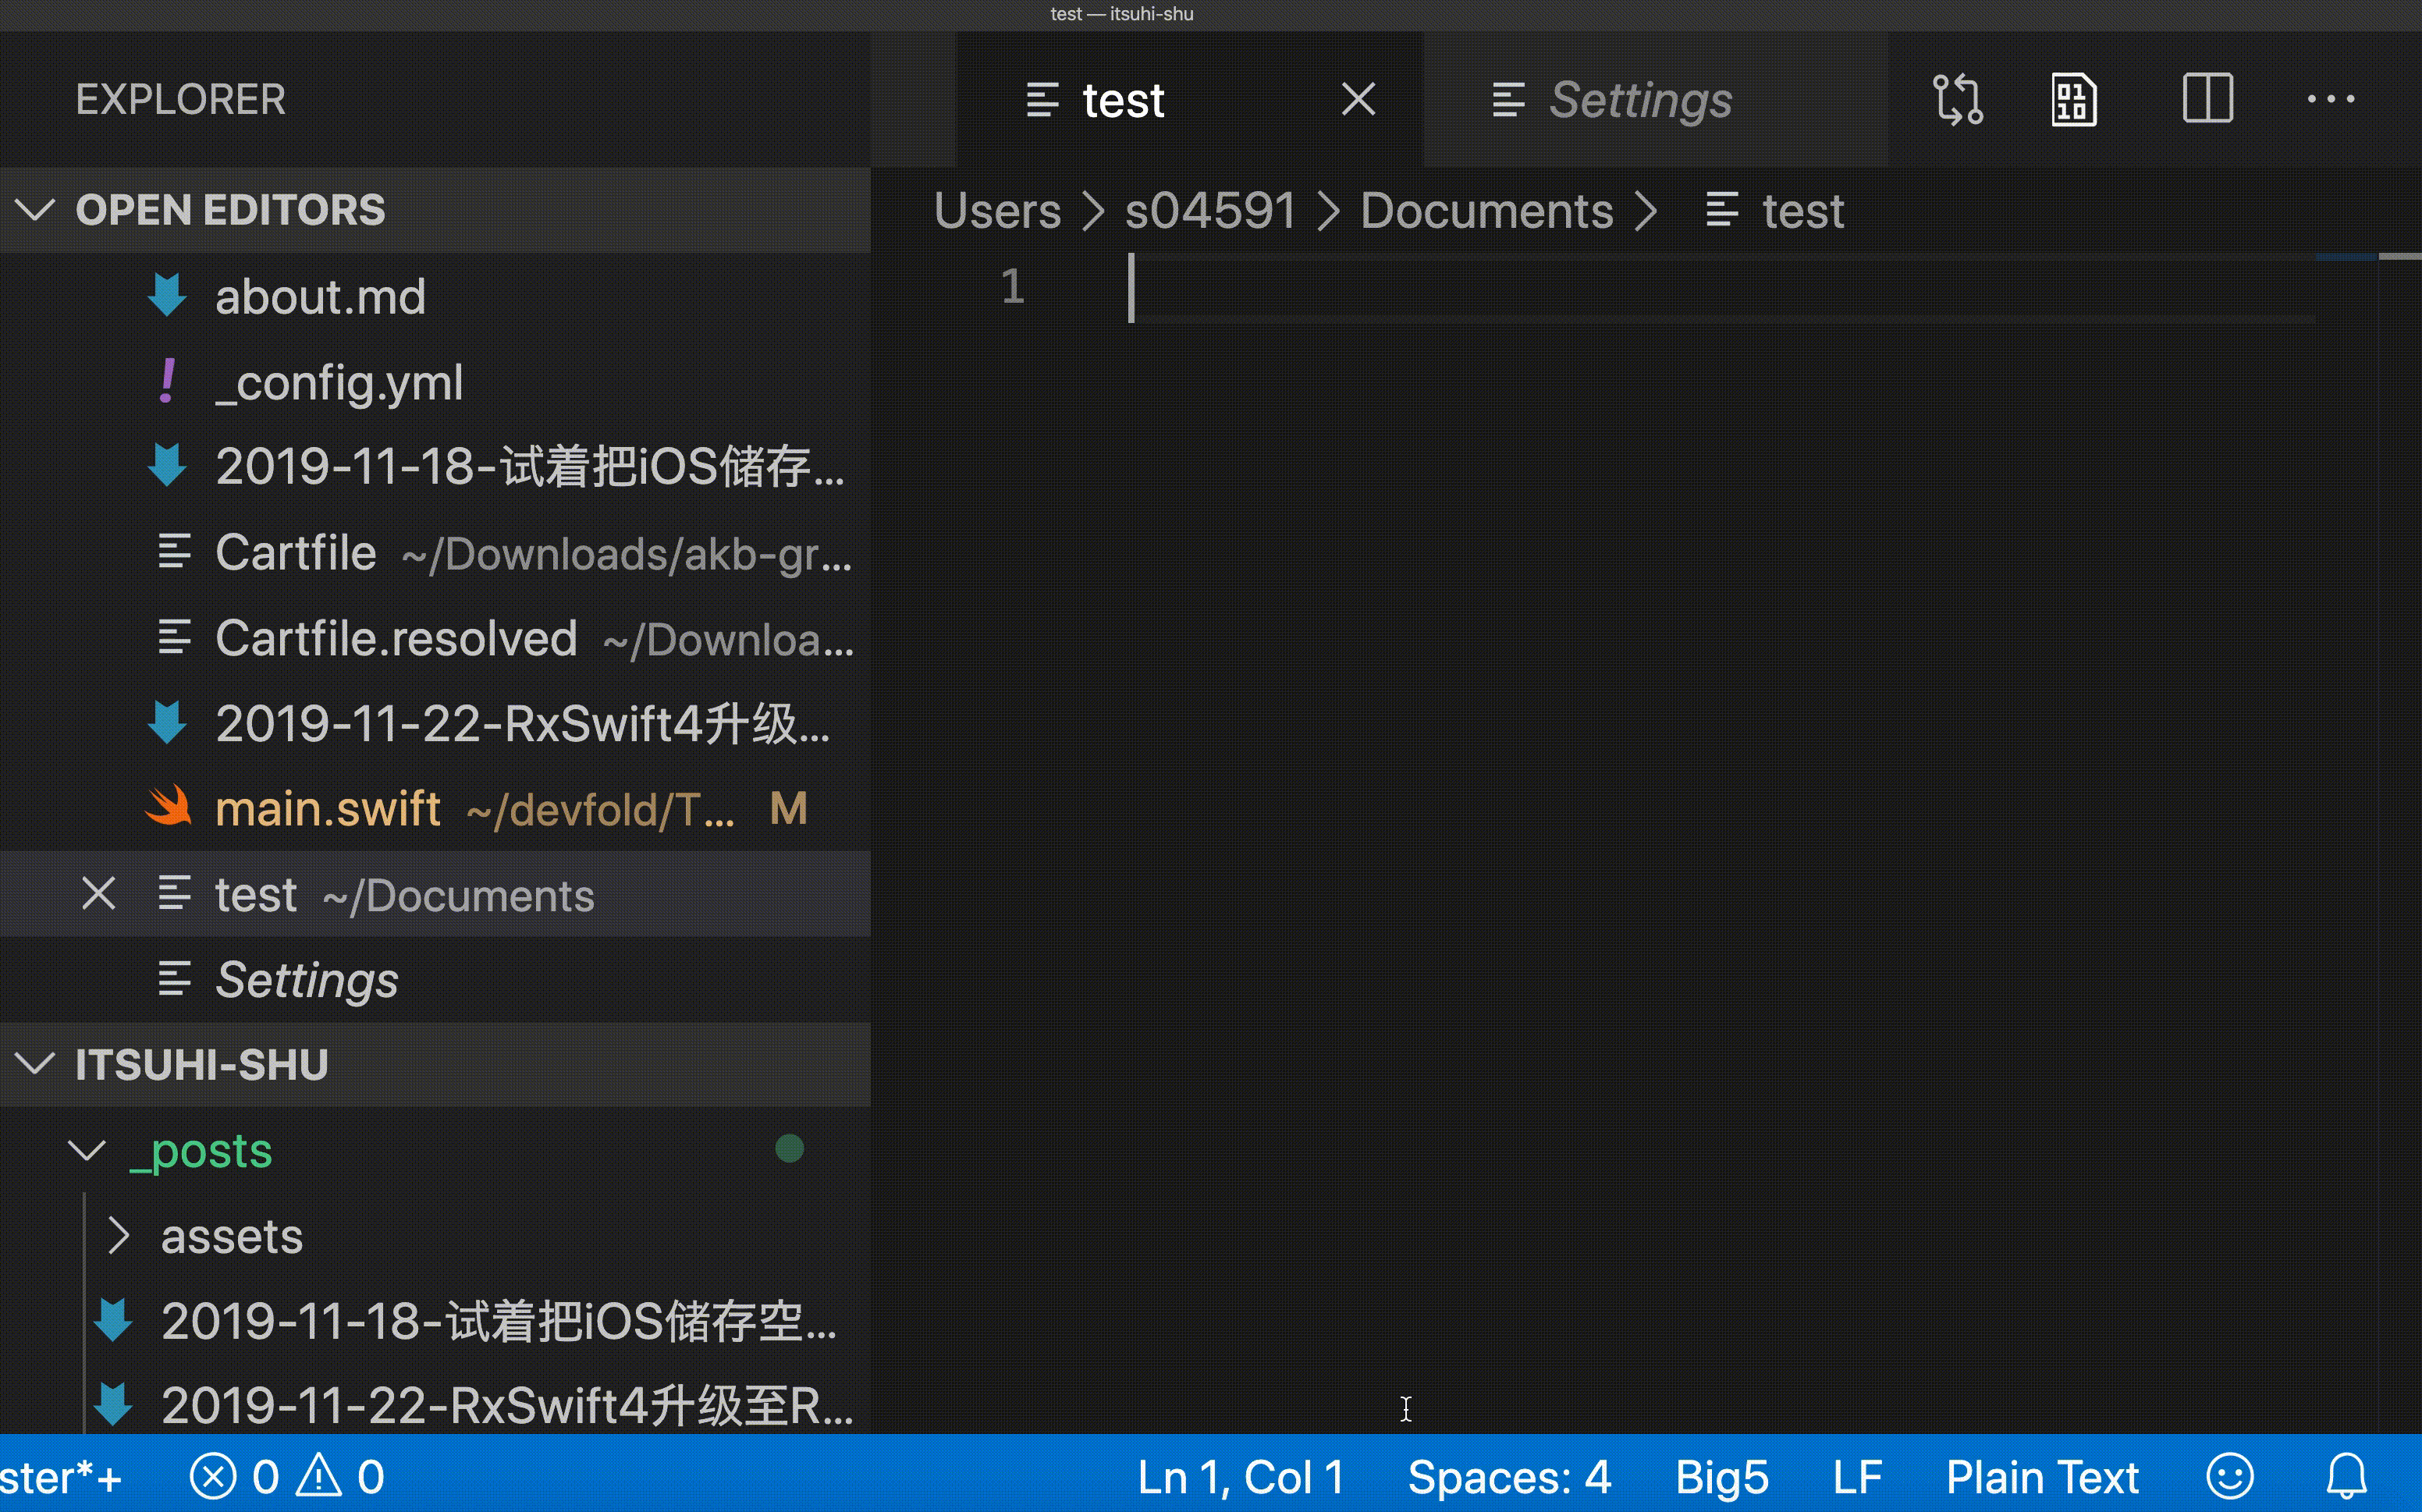This screenshot has height=1512, width=2422.
Task: Split the editor to the right
Action: point(2207,100)
